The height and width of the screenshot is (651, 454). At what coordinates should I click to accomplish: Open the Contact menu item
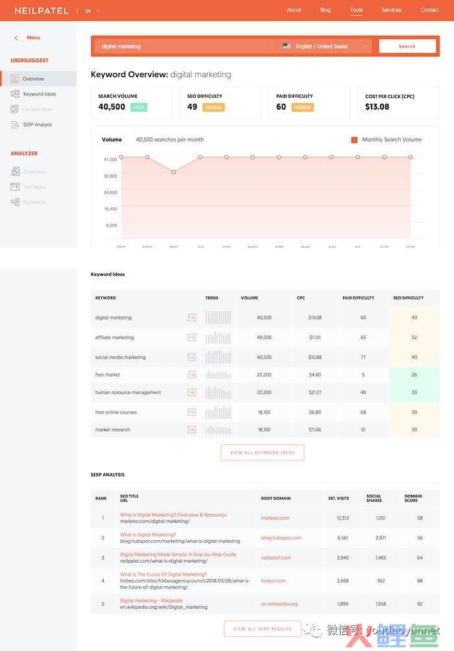point(429,10)
